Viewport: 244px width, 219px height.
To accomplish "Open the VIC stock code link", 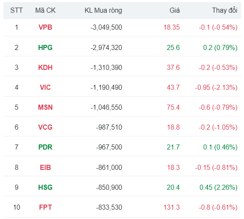I will [x=45, y=87].
